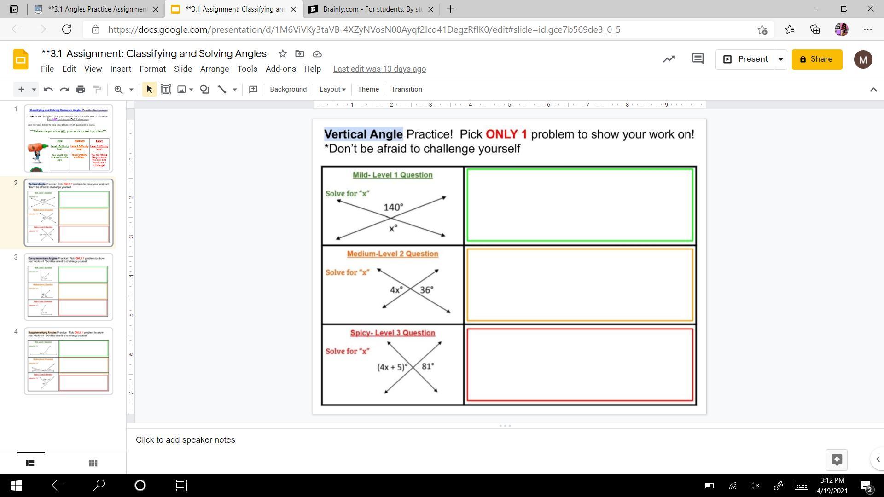
Task: Open the Present options dropdown arrow
Action: [780, 59]
